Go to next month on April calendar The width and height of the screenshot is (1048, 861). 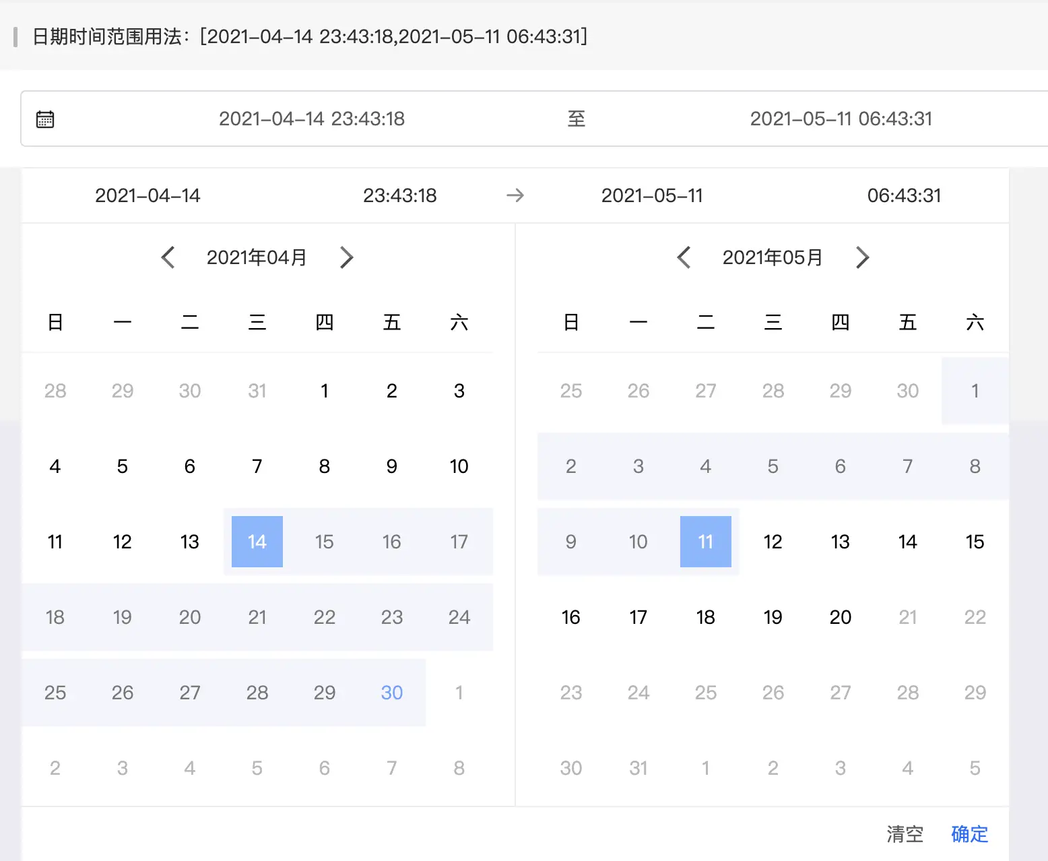346,257
